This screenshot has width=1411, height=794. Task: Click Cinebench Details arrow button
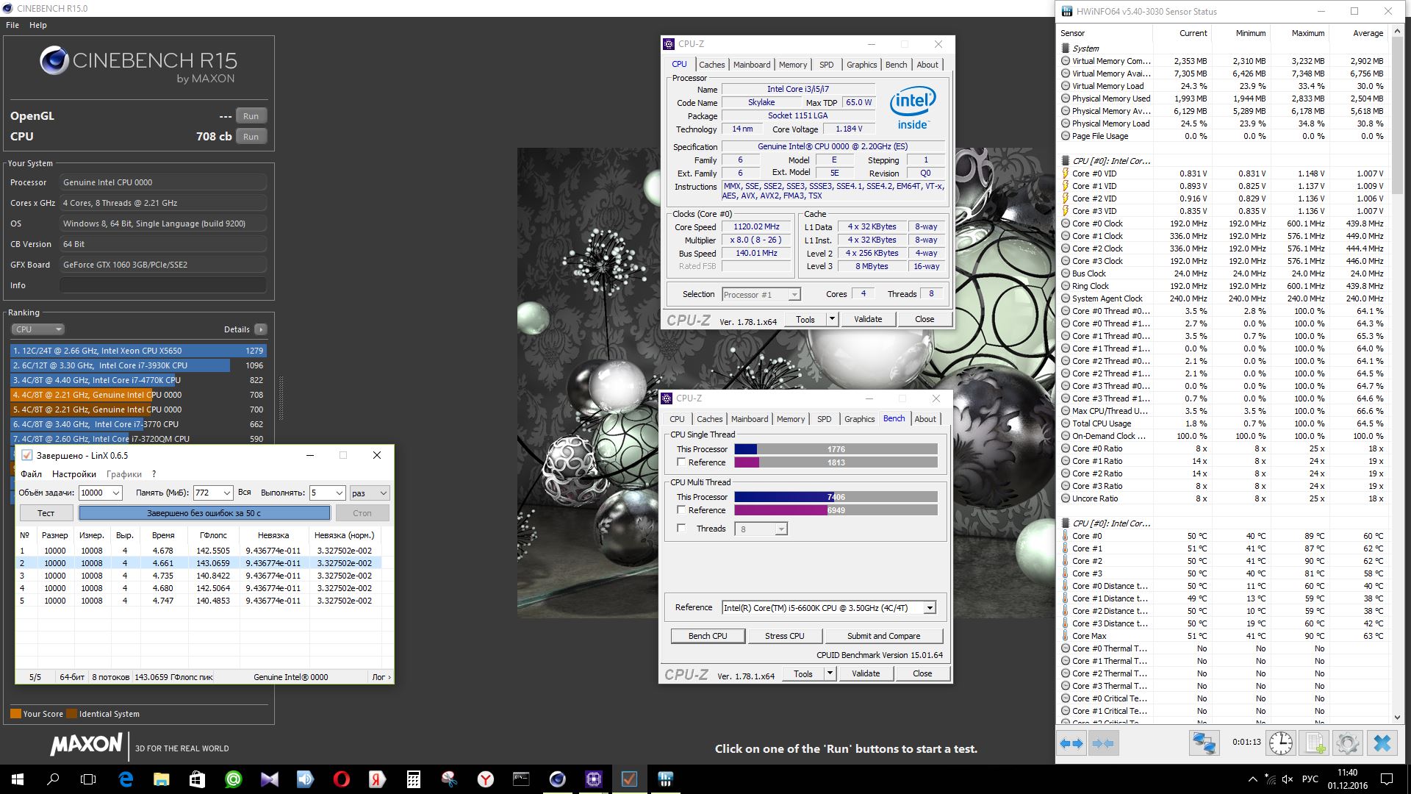(260, 329)
